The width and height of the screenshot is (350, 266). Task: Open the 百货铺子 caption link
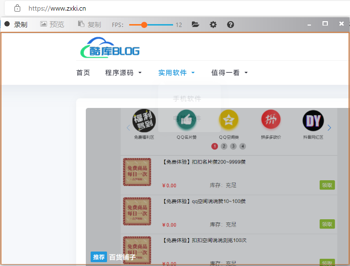tap(122, 257)
